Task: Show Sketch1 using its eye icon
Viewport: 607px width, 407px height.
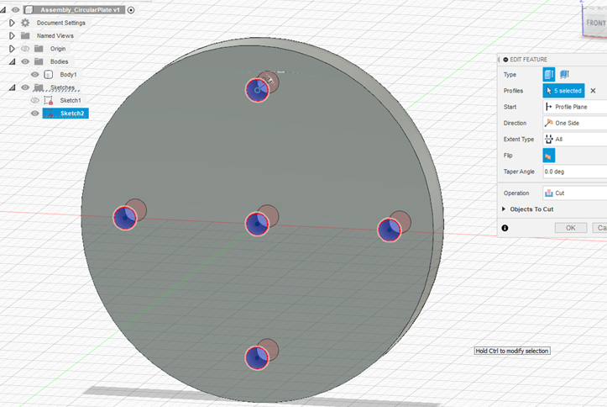Action: 35,100
